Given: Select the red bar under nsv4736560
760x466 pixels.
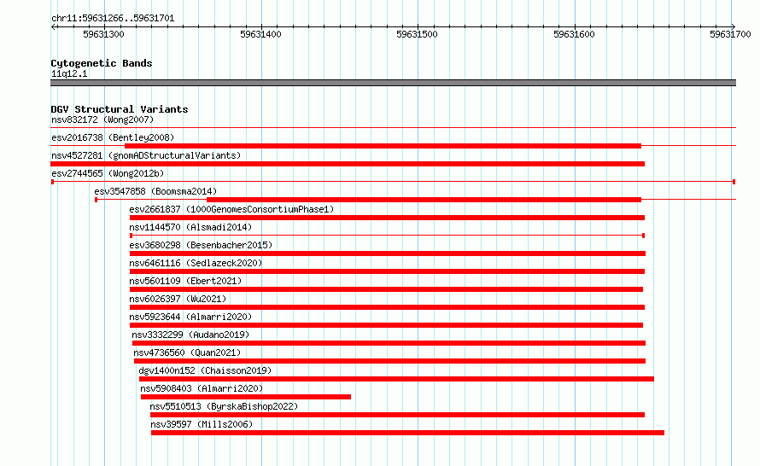Looking at the screenshot, I should coord(389,361).
